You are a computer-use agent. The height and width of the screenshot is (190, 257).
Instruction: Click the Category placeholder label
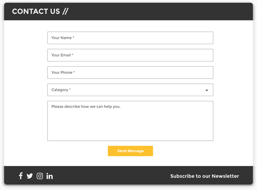coord(61,90)
